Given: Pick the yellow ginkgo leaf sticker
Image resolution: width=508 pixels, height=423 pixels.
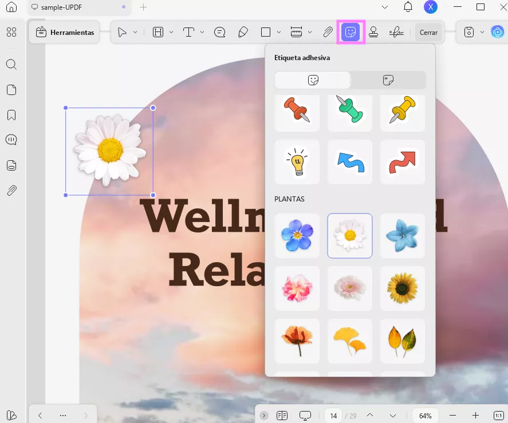Looking at the screenshot, I should [x=350, y=341].
